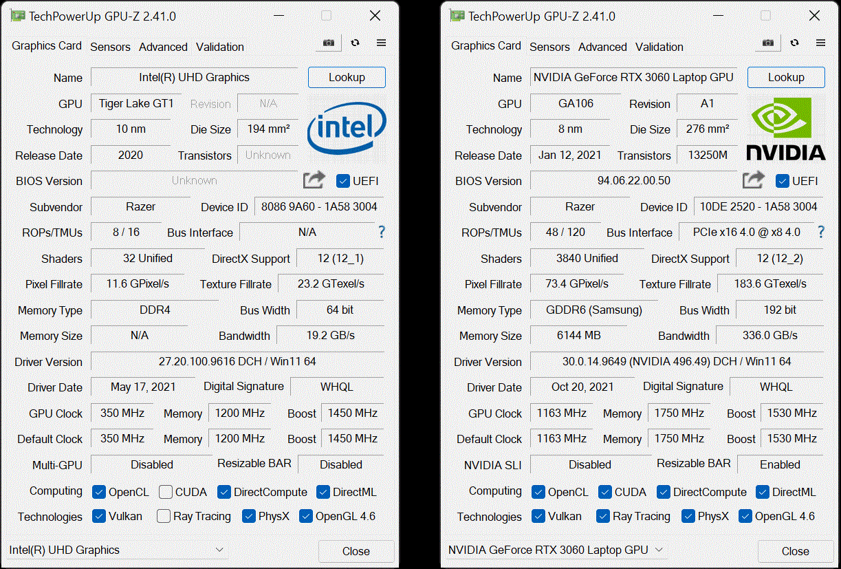Click Lookup button for Intel UHD Graphics
Screen dimensions: 841x569
point(347,77)
